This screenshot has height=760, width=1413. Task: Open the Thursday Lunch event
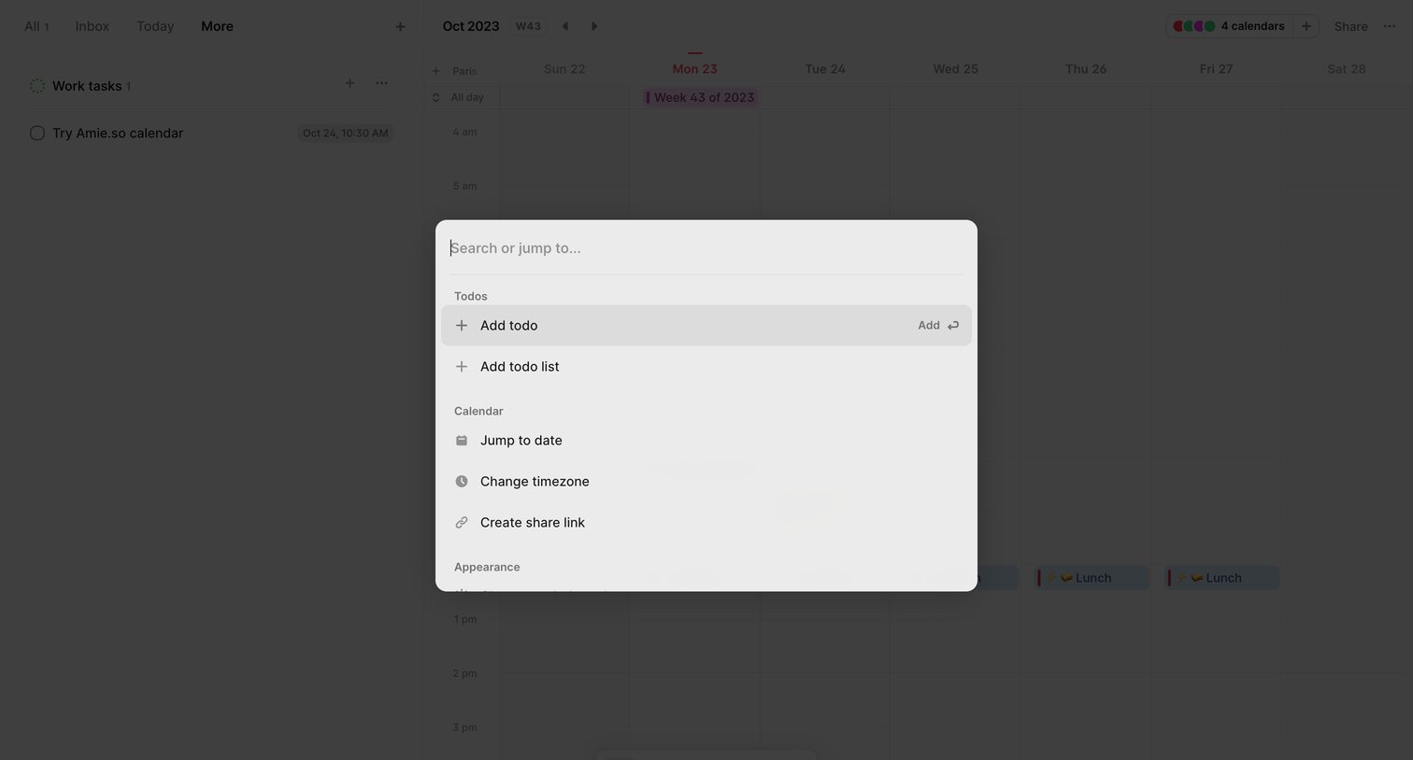(1092, 578)
